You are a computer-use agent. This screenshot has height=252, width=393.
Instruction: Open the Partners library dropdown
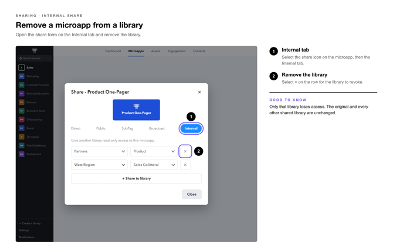(99, 151)
